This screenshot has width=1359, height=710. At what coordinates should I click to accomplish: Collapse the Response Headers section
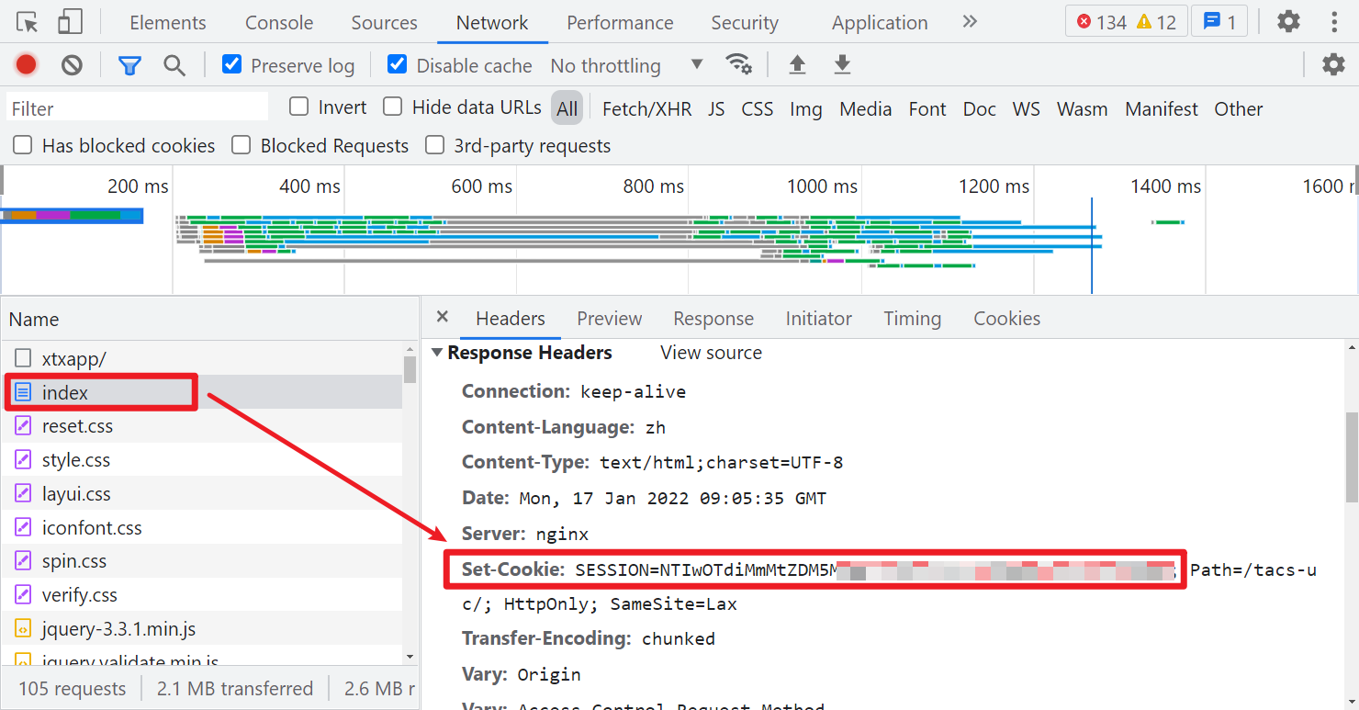438,353
